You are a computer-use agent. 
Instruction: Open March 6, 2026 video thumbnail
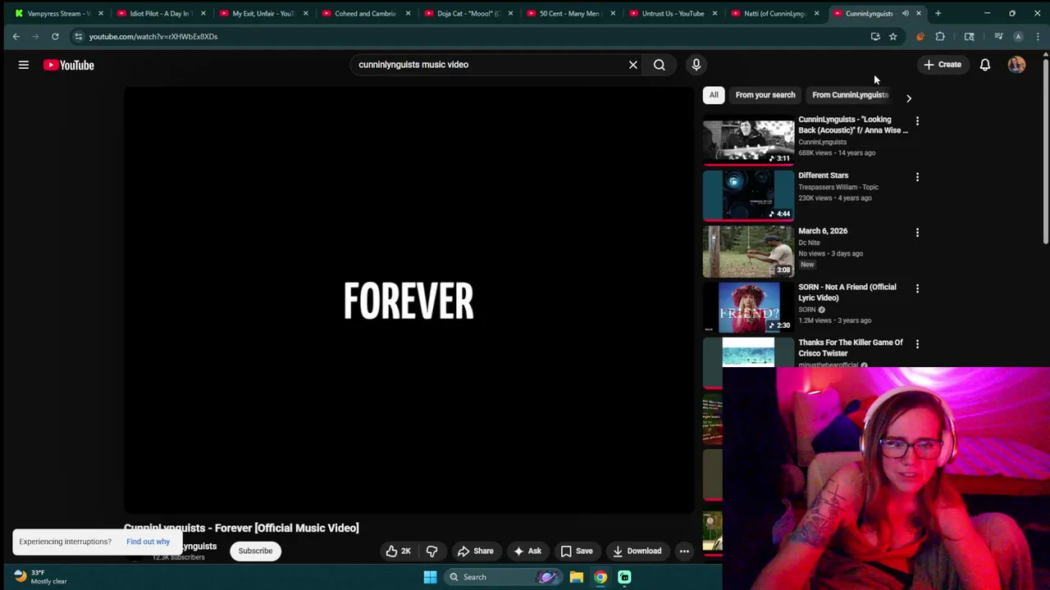[x=748, y=252]
